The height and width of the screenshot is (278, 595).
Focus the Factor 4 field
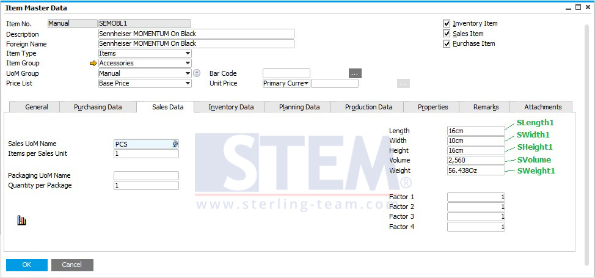coord(476,227)
